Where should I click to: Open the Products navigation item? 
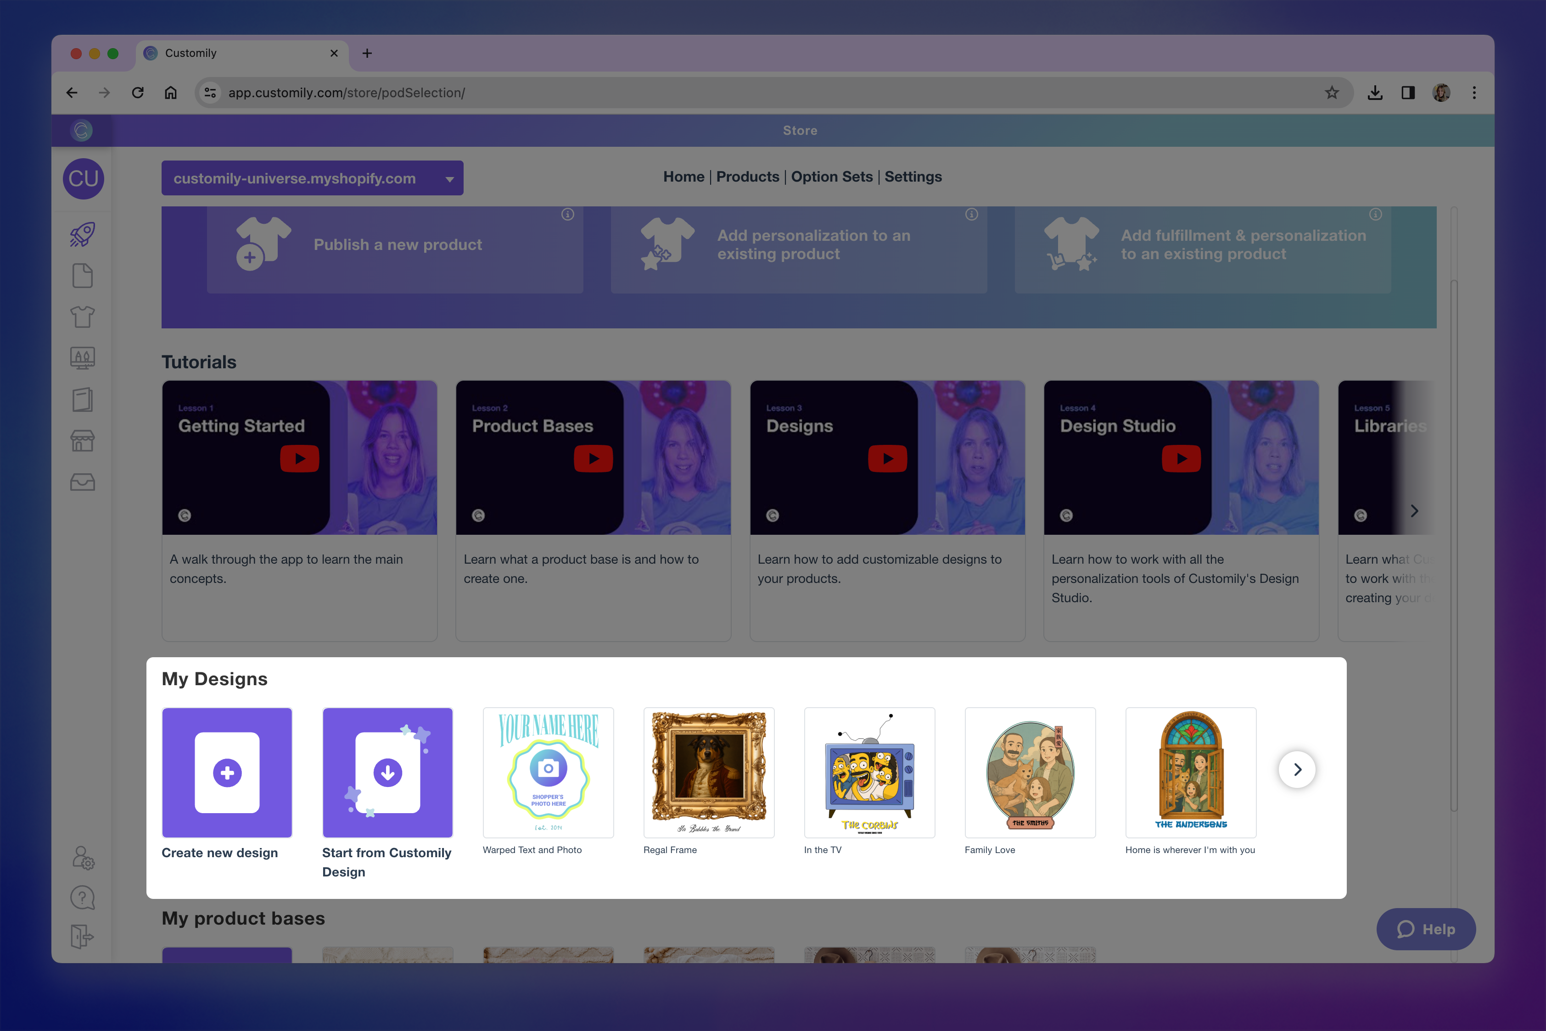748,176
